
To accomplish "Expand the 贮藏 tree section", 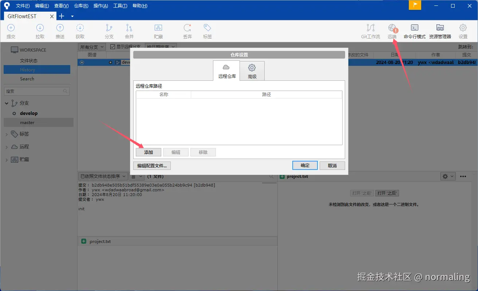I will (7, 160).
